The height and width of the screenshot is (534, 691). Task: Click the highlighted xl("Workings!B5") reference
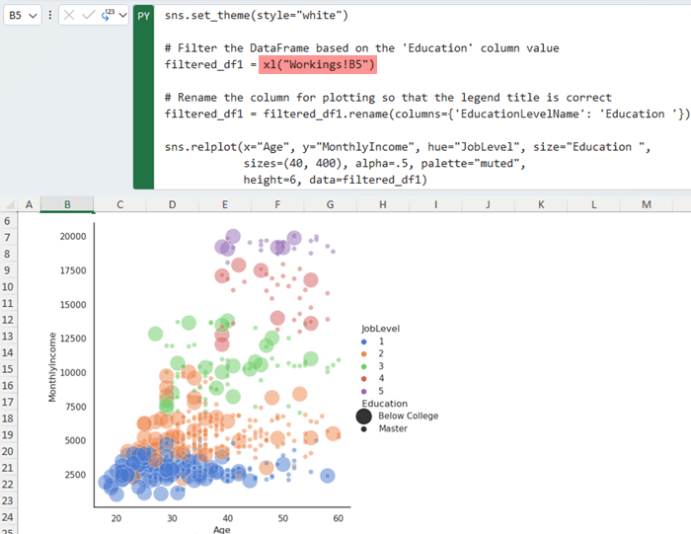318,65
